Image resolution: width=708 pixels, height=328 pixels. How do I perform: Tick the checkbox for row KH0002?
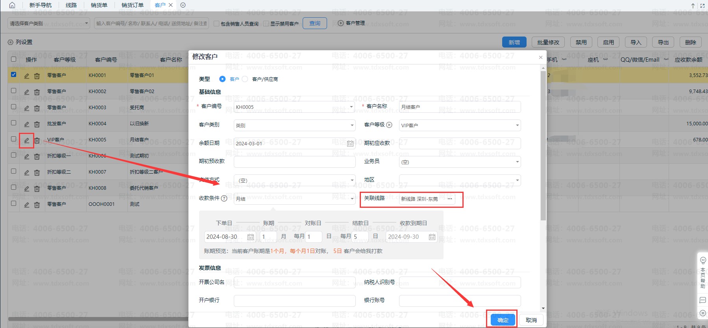pyautogui.click(x=14, y=91)
